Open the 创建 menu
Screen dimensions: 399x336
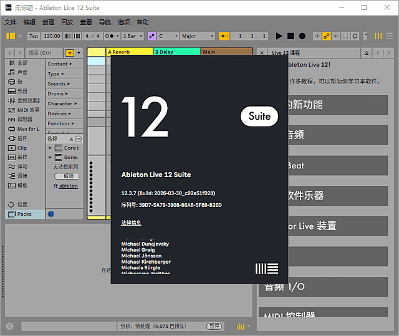coord(48,22)
